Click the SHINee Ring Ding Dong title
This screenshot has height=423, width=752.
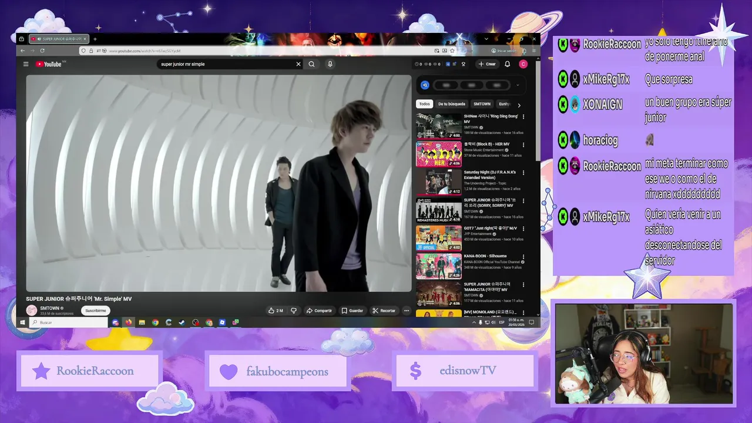point(491,119)
